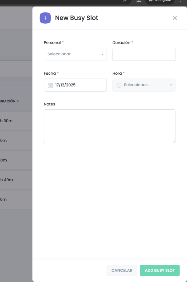Click the Personal dropdown arrow
Viewport: 187px width, 282px height.
[102, 54]
